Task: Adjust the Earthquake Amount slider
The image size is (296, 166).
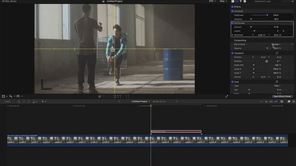Action: [x=251, y=27]
